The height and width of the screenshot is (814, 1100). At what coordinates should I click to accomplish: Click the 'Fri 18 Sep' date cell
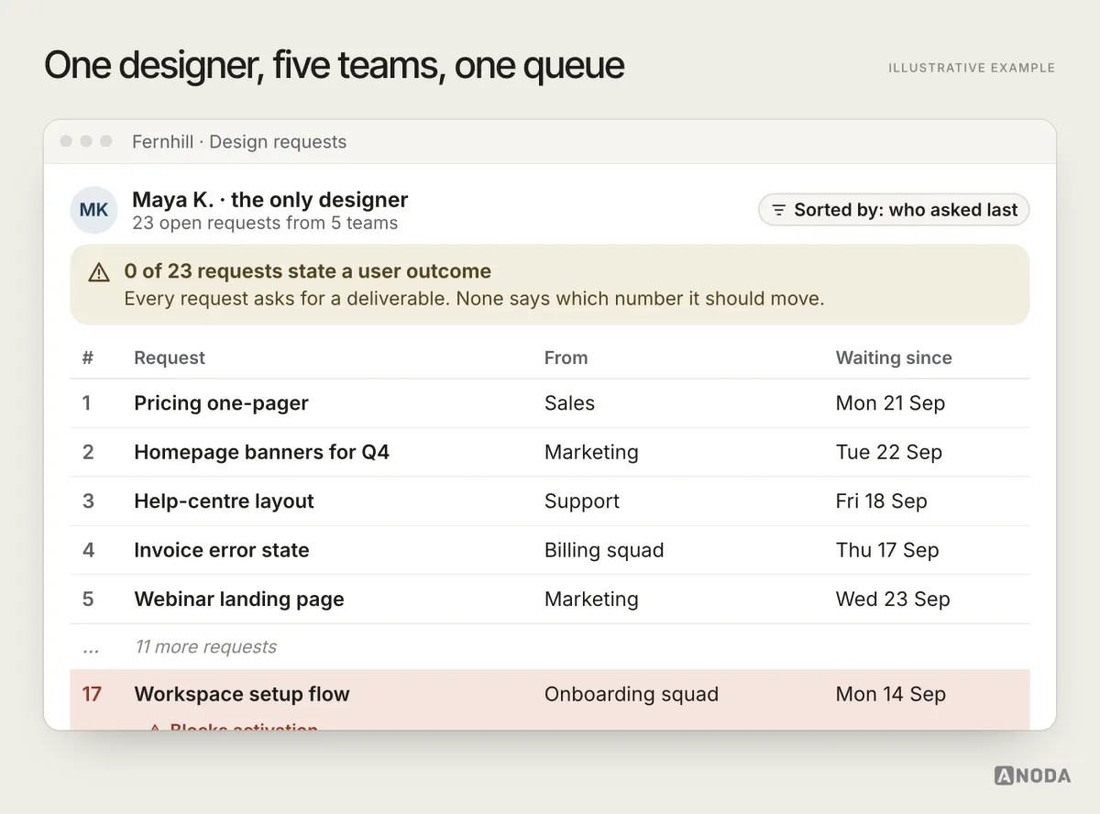[882, 501]
